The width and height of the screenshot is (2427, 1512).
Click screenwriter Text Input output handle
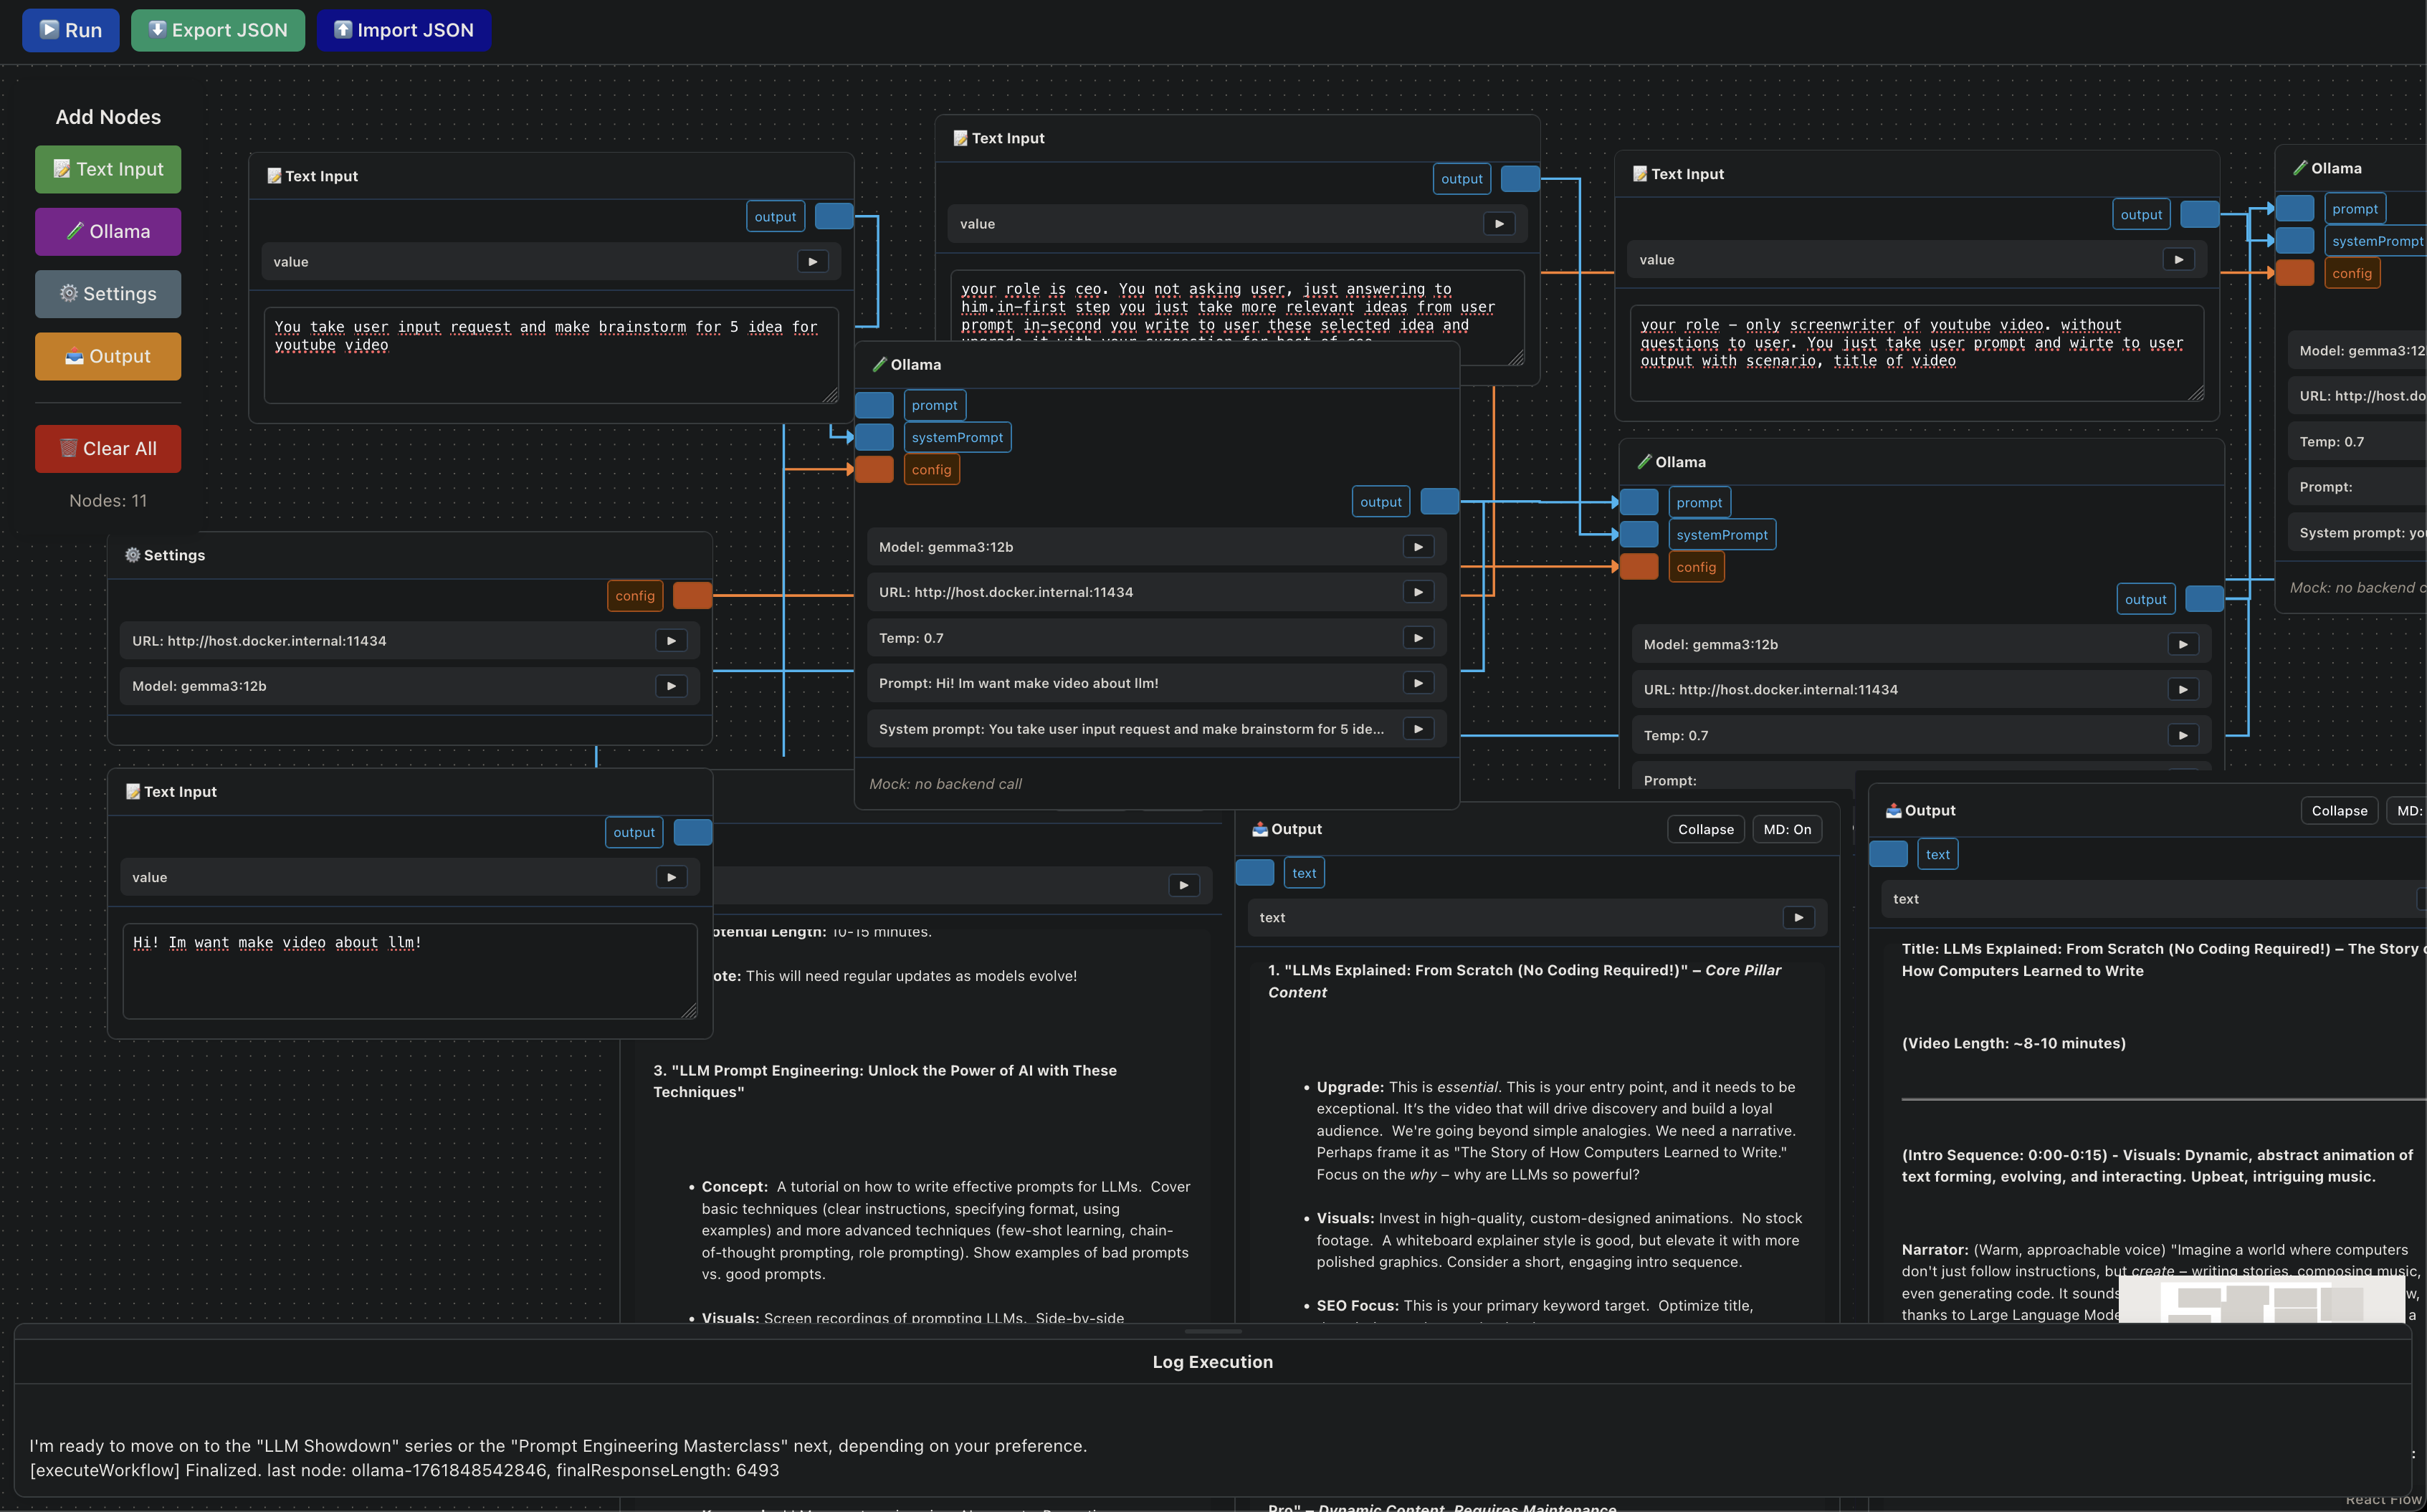tap(2199, 214)
